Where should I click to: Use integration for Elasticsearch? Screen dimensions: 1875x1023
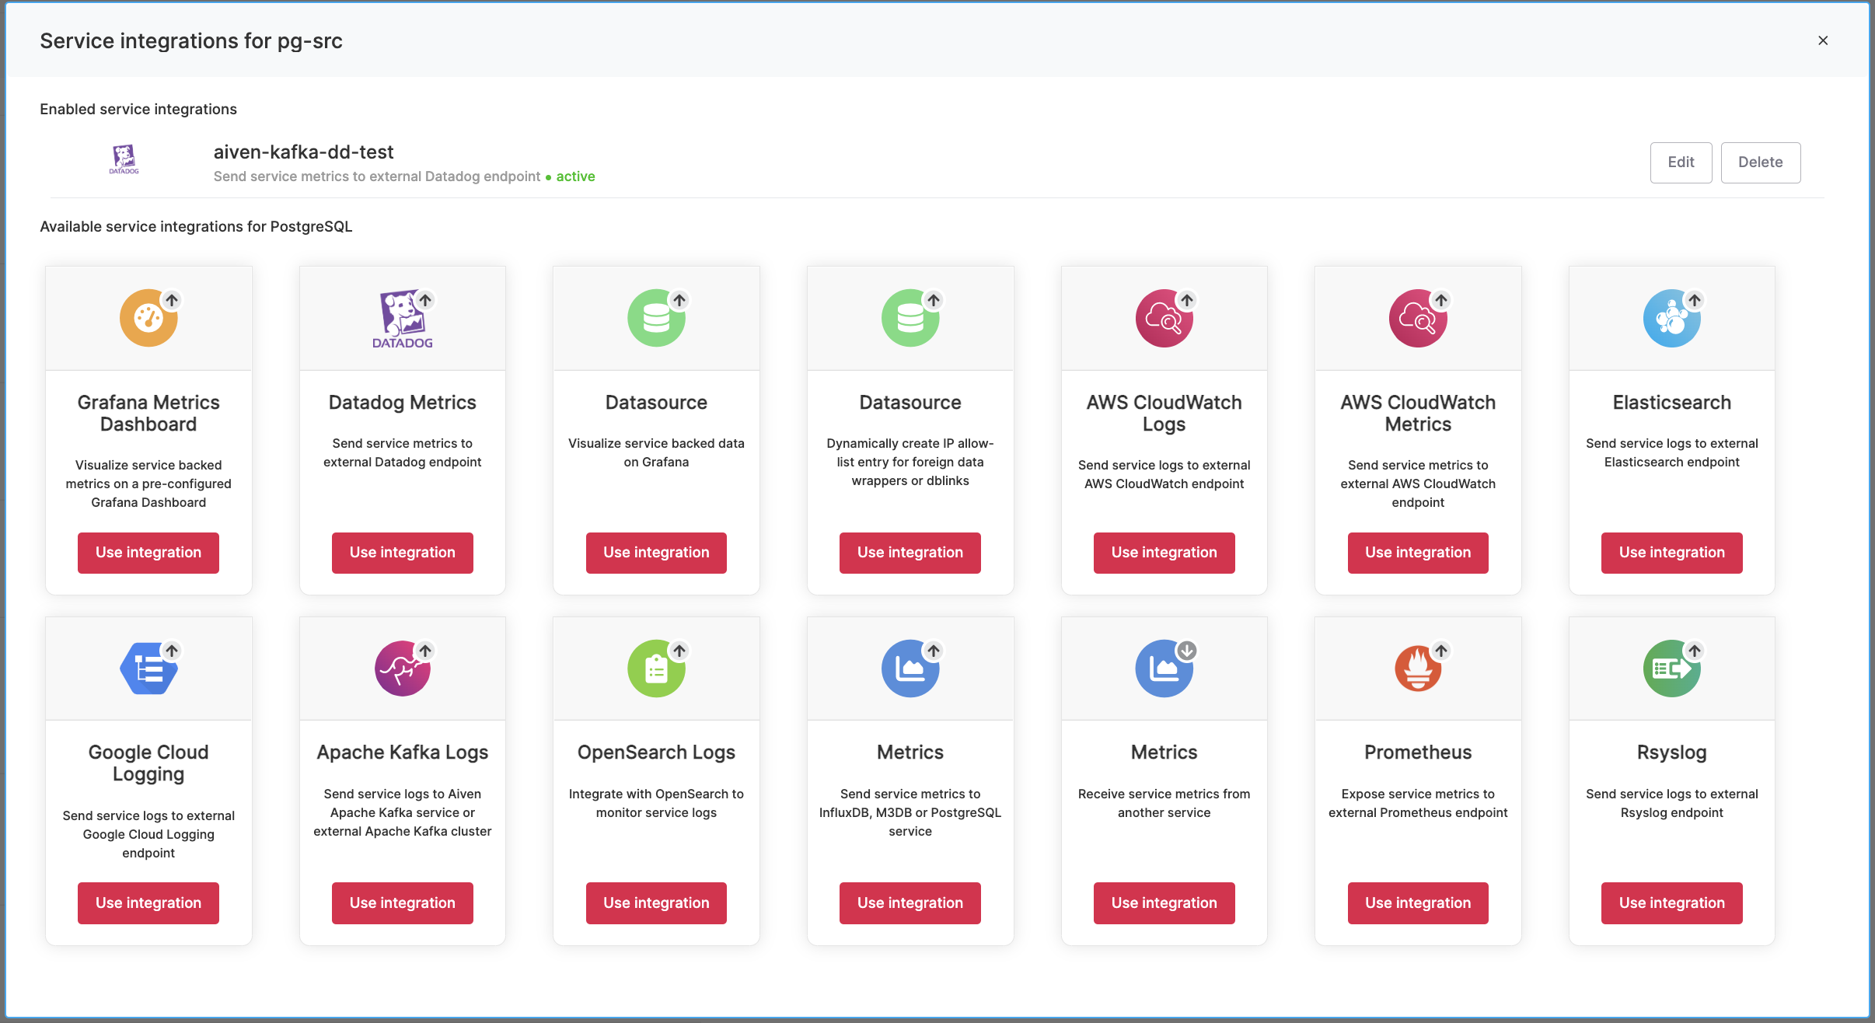coord(1672,553)
